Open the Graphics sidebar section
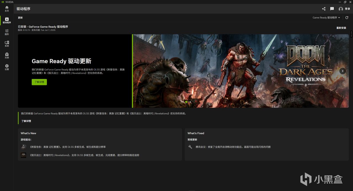Image resolution: width=353 pixels, height=191 pixels. point(7,32)
